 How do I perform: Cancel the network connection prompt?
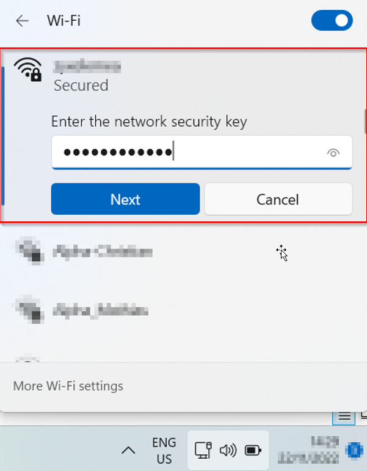click(278, 199)
